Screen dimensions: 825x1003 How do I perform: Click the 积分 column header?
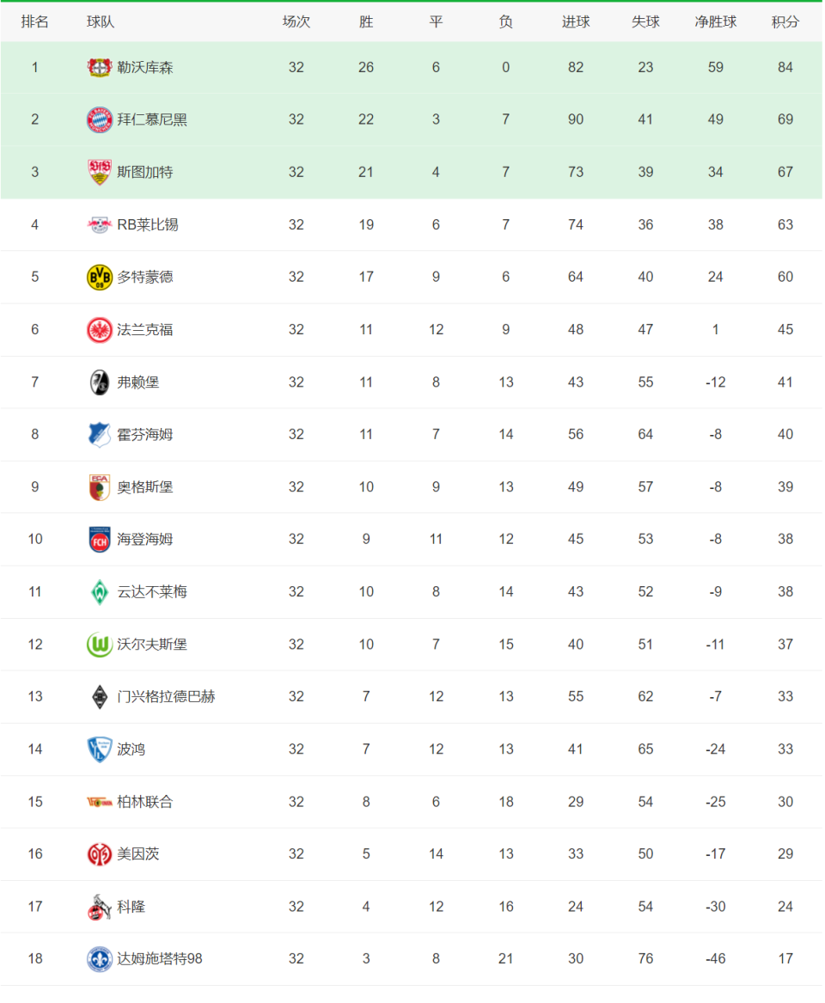[785, 21]
